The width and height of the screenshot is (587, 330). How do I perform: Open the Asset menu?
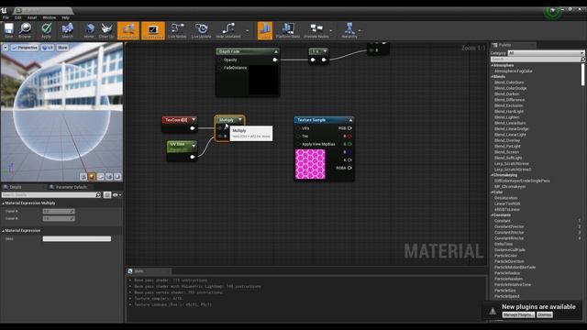click(32, 17)
